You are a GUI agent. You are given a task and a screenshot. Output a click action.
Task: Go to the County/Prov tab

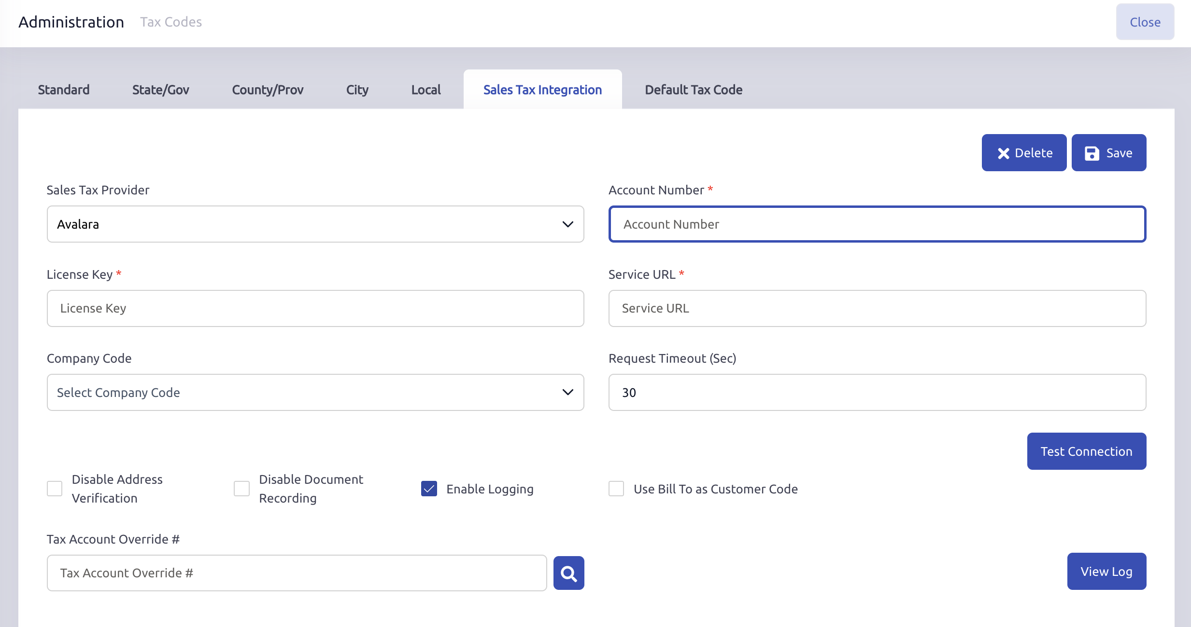(x=268, y=90)
